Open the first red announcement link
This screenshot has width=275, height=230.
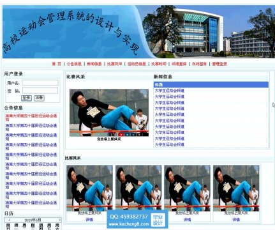31,118
